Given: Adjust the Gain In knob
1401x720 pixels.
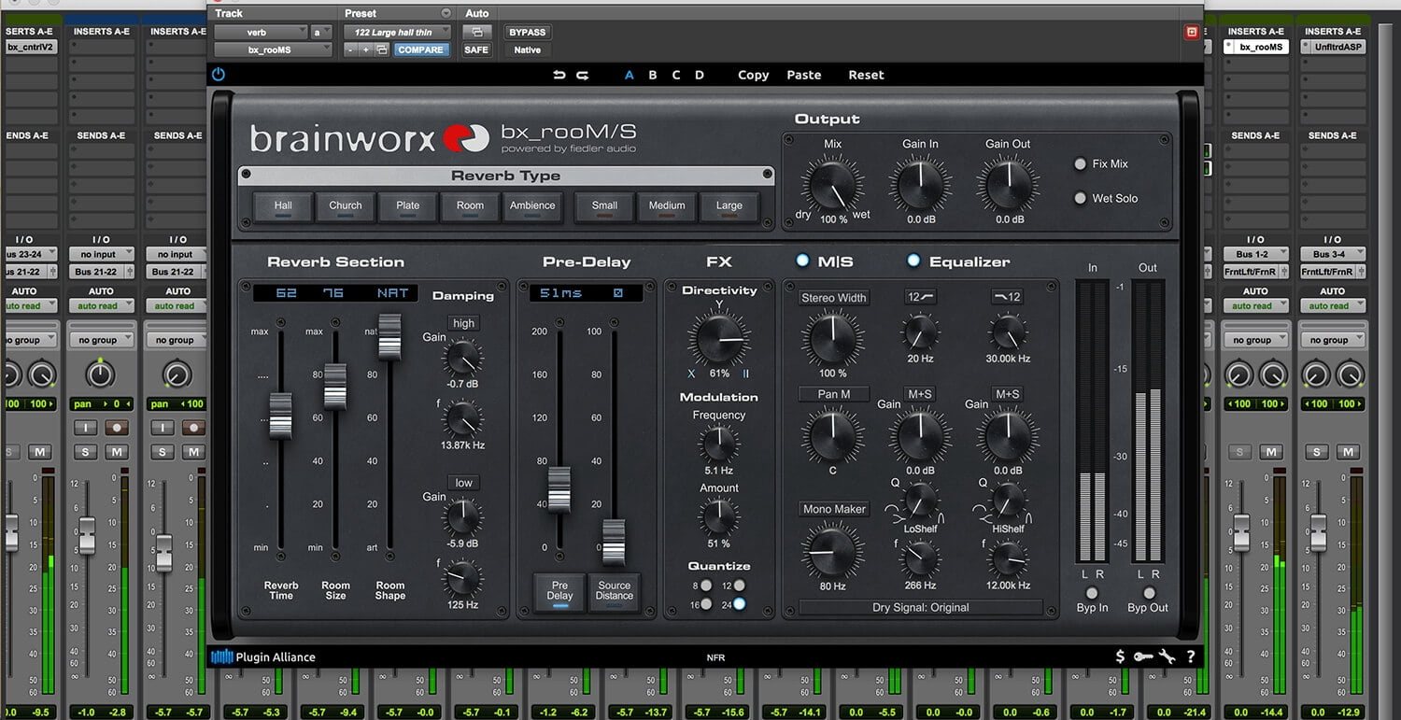Looking at the screenshot, I should click(920, 184).
